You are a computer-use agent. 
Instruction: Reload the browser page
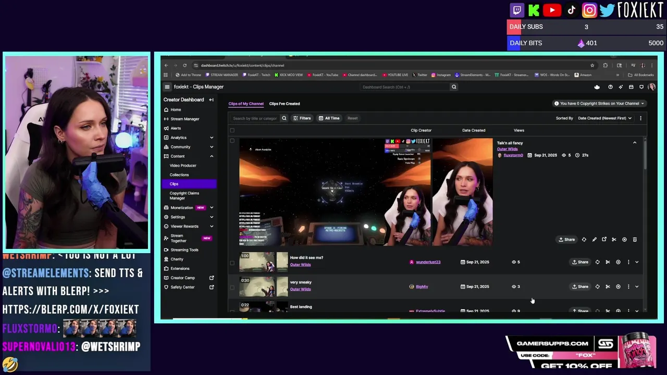coord(184,66)
